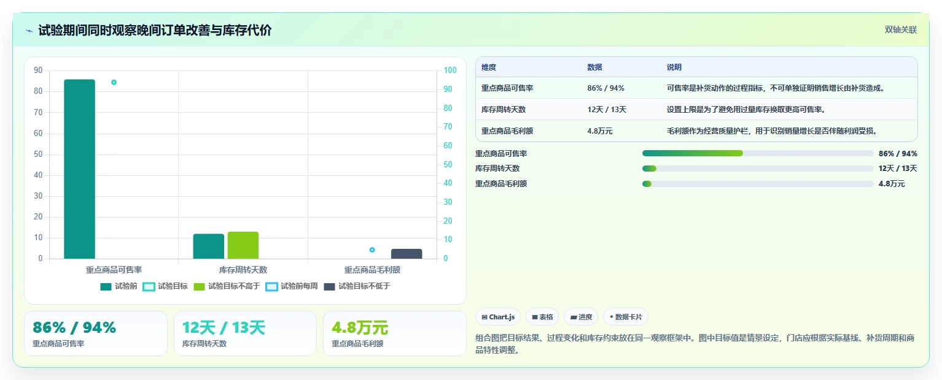Click x-axis label 库存周转天数 under the chart

click(243, 270)
